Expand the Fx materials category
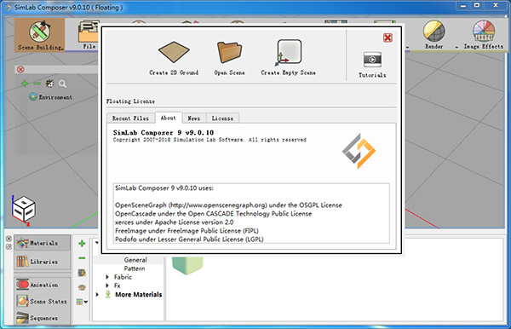Screen dimensions: 511x329 click(x=107, y=286)
